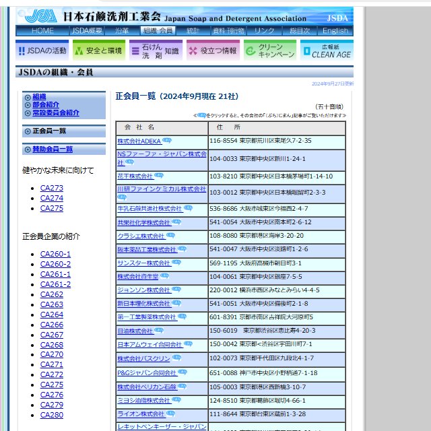Screen dimensions: 431x431
Task: Open the article icon below 川研ファインケミカル株式会社
Action: coord(122,197)
